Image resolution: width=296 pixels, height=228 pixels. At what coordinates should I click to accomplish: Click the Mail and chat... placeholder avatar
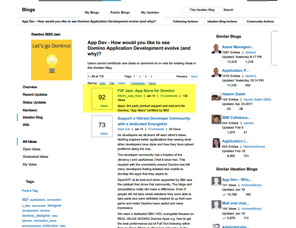pyautogui.click(x=216, y=205)
